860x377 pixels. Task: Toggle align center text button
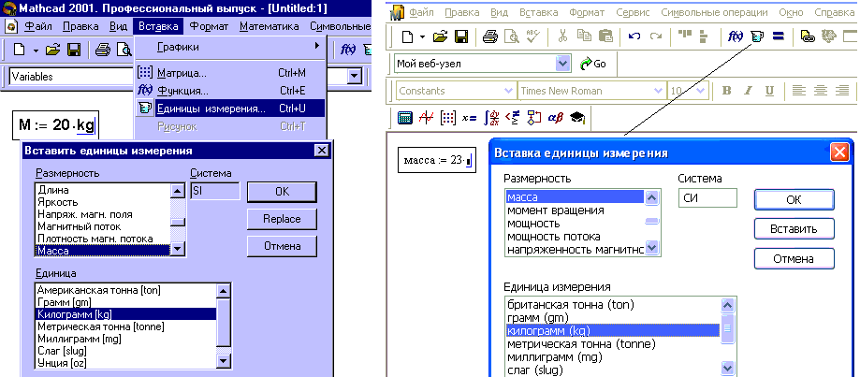(821, 91)
